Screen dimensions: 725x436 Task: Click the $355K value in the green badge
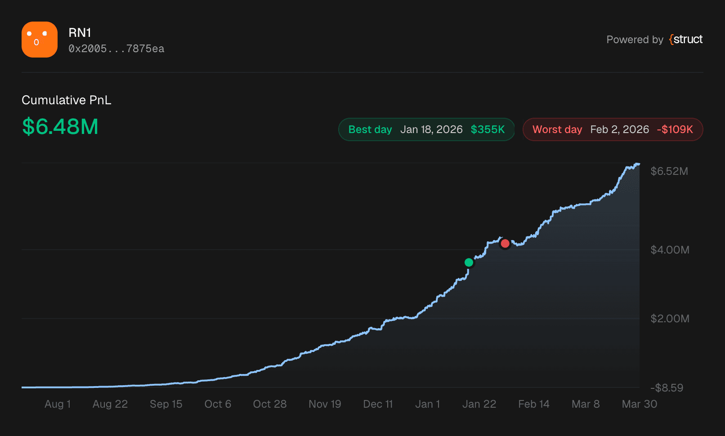click(488, 129)
